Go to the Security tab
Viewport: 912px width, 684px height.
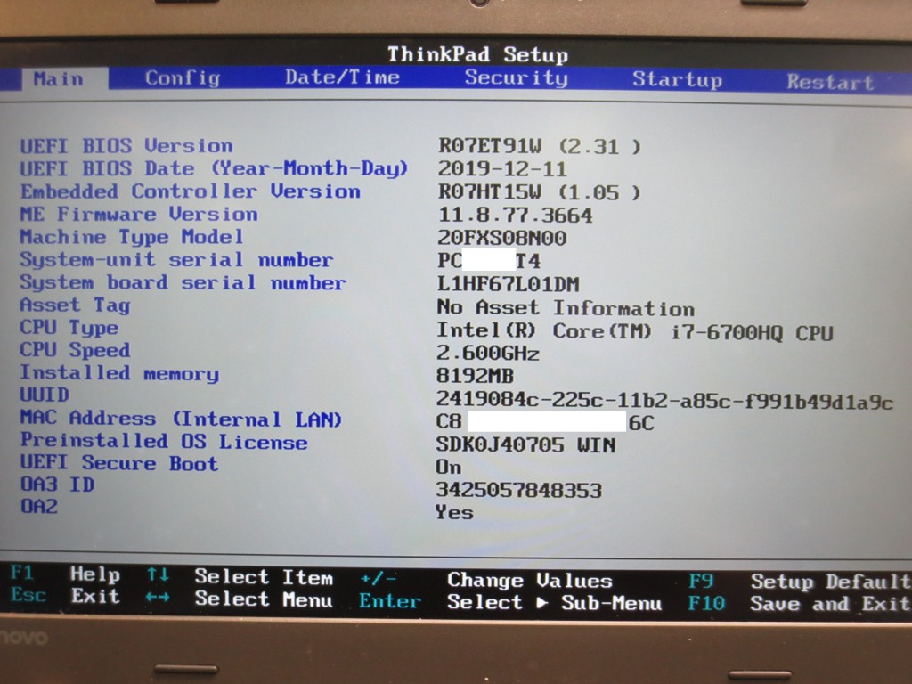(516, 78)
